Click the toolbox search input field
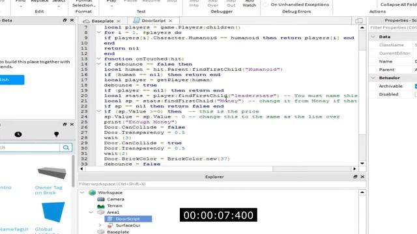 point(29,148)
